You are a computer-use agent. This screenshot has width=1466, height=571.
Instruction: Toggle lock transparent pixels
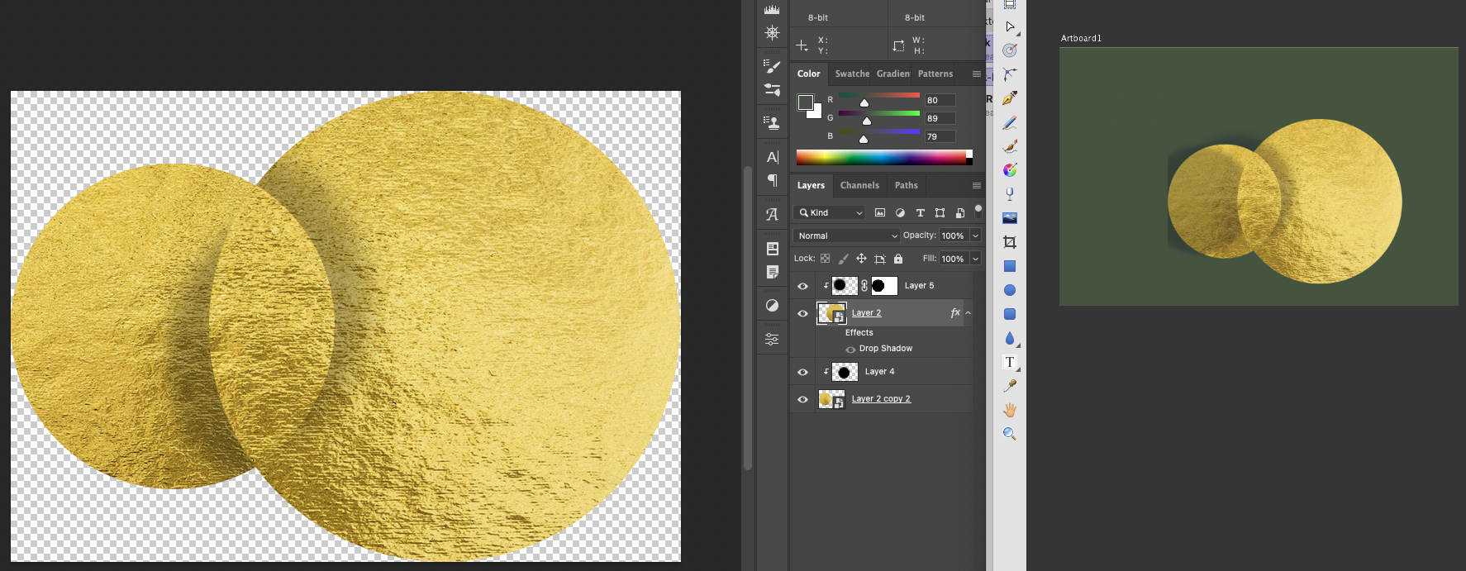(825, 259)
